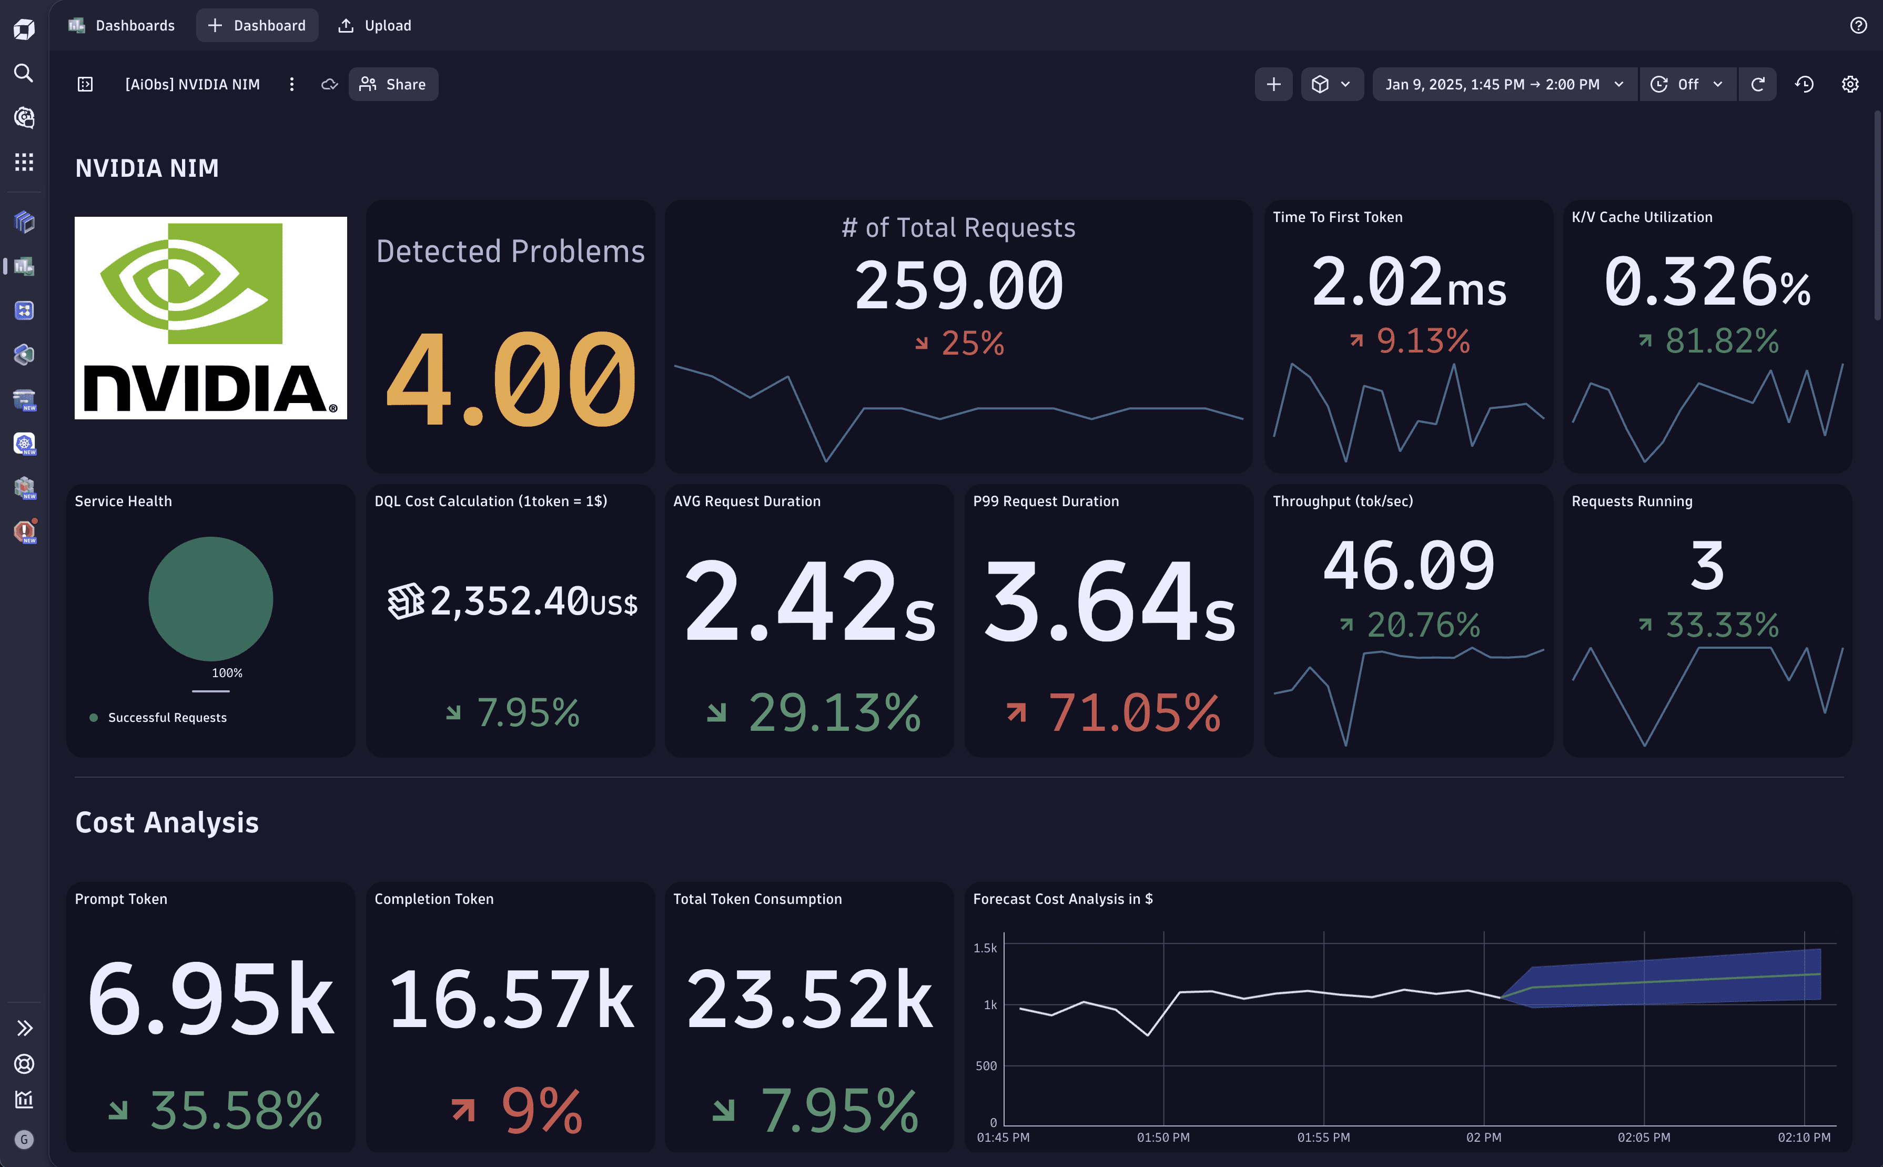Image resolution: width=1883 pixels, height=1167 pixels.
Task: Click the Share button
Action: click(x=393, y=84)
